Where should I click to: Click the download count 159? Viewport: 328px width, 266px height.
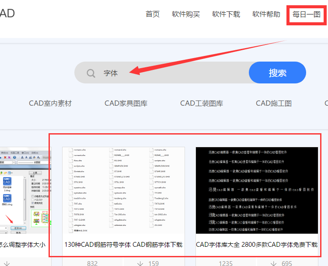click(x=154, y=263)
